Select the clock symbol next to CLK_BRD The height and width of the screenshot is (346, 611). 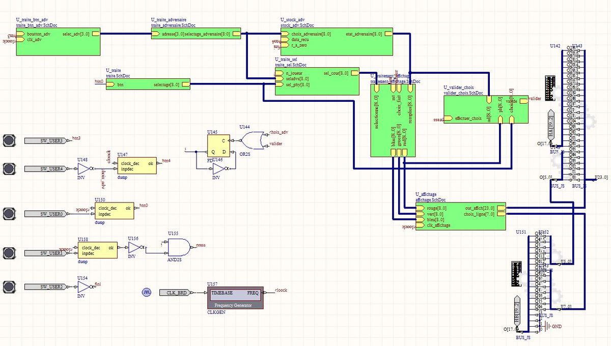pos(147,293)
